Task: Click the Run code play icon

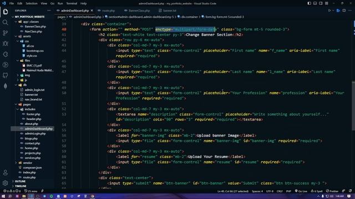Action: pos(329,11)
